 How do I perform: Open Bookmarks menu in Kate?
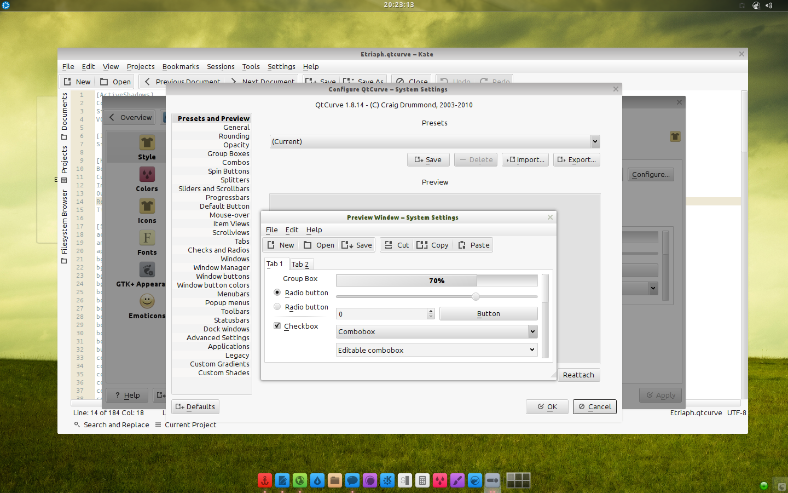181,66
